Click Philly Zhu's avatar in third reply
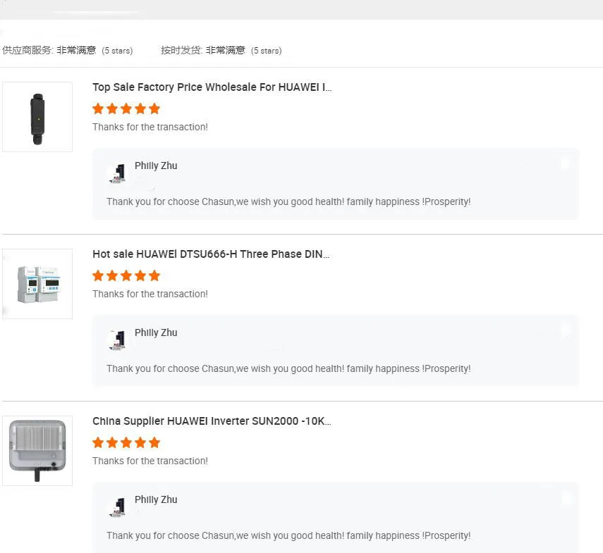Image resolution: width=603 pixels, height=553 pixels. pos(118,507)
